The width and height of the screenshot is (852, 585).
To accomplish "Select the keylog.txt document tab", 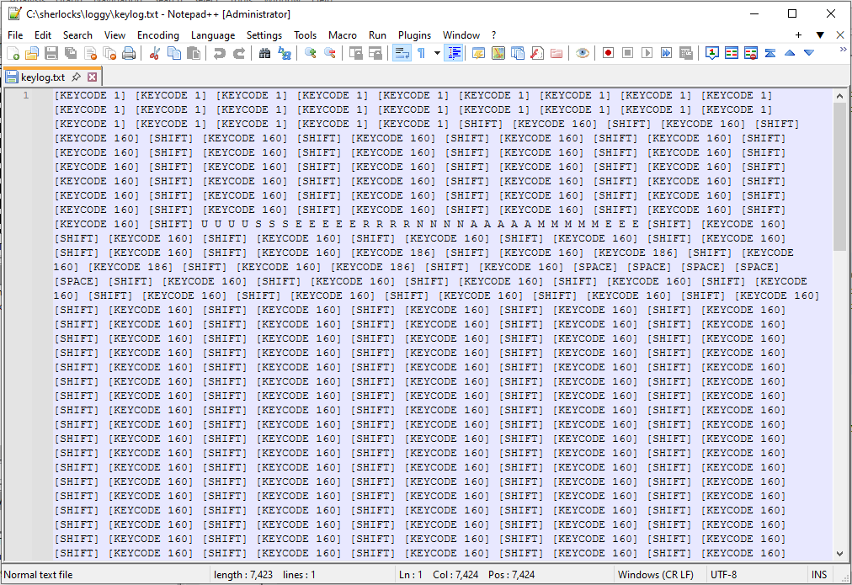I will 43,77.
